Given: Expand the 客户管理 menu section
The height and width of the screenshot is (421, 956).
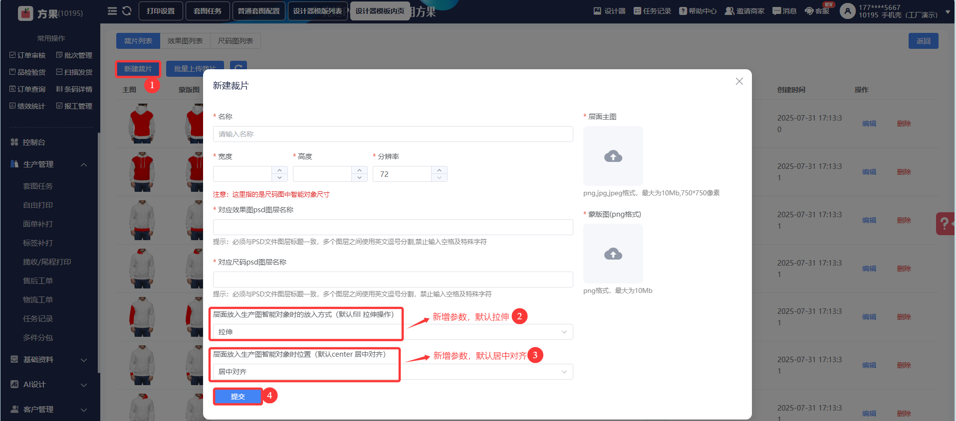Looking at the screenshot, I should pos(84,410).
